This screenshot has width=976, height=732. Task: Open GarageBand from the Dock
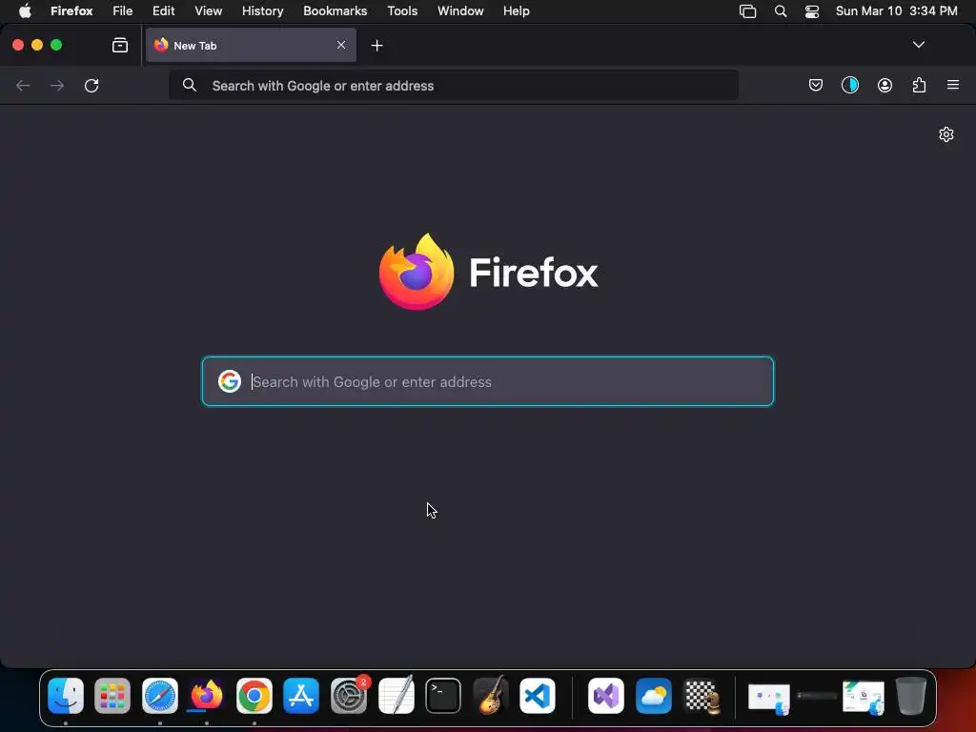click(491, 695)
